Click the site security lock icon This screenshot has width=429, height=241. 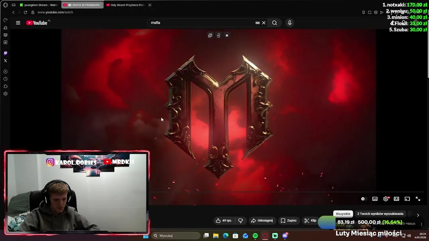pos(33,12)
